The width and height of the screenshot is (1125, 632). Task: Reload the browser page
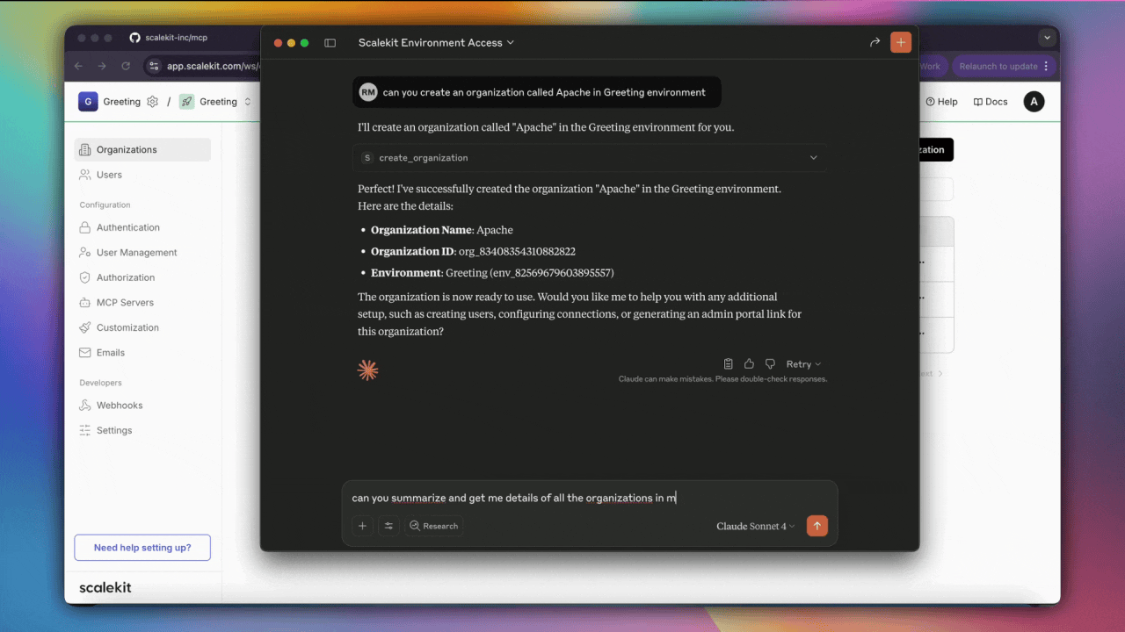[x=126, y=66]
